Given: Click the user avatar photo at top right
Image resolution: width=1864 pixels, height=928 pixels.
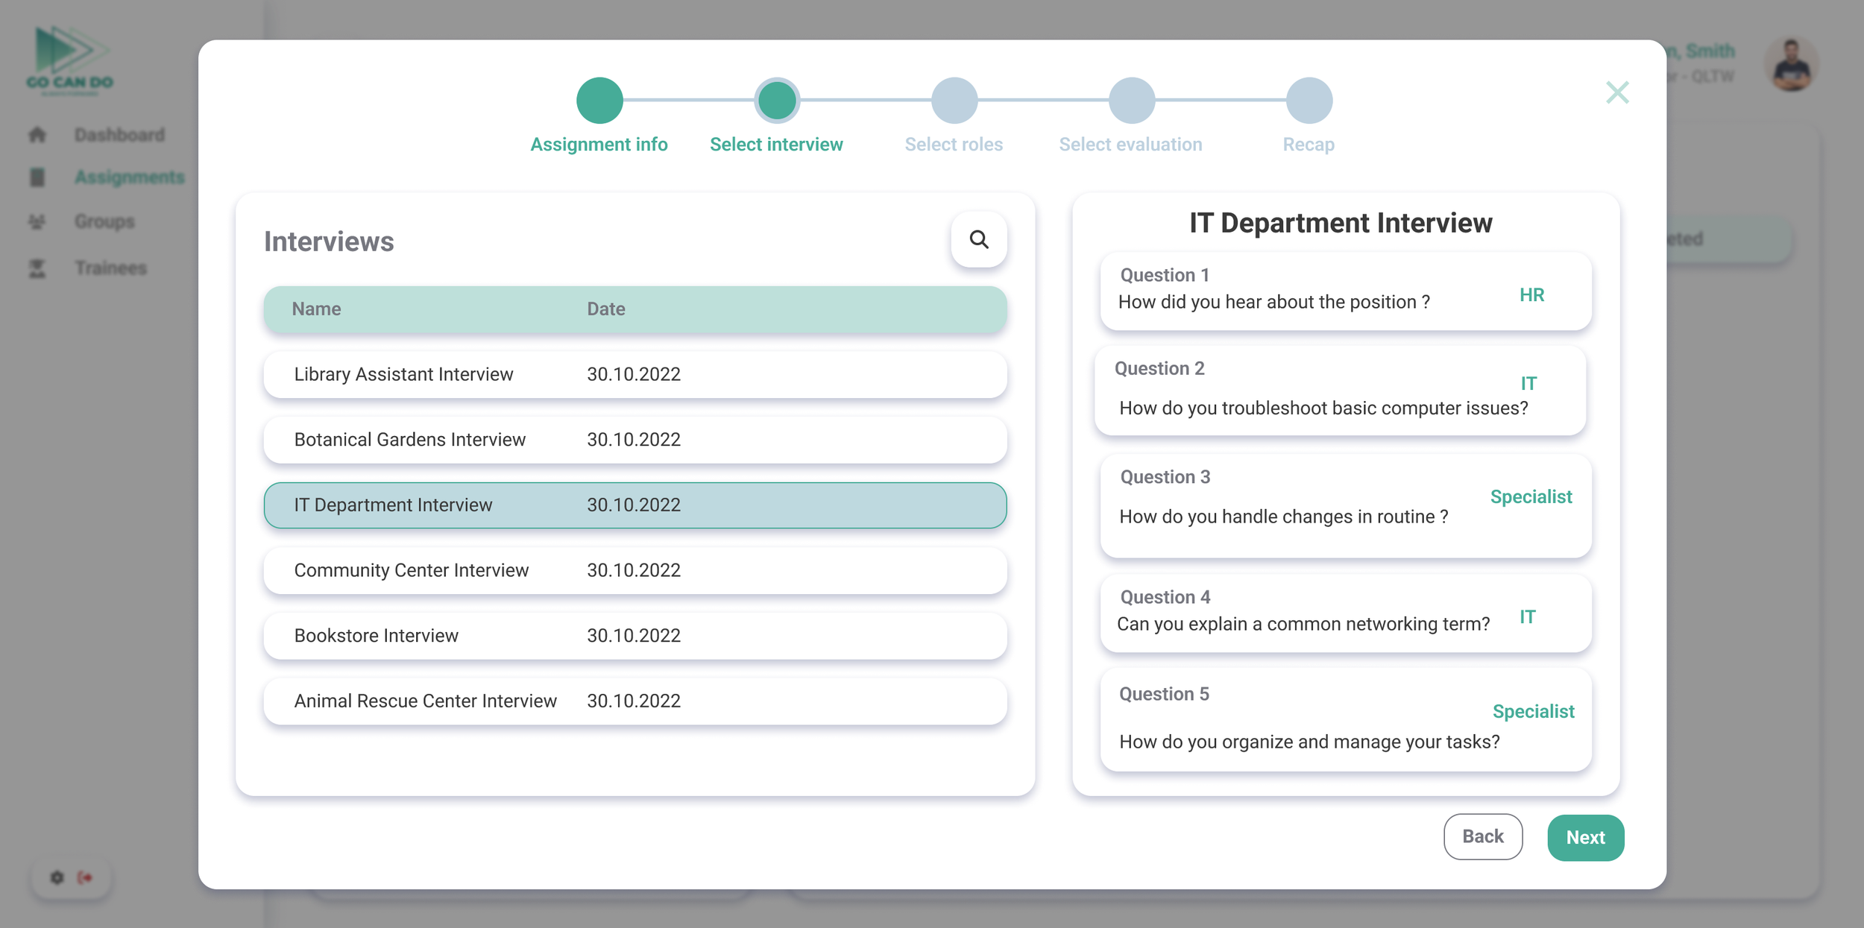Looking at the screenshot, I should click(1791, 65).
